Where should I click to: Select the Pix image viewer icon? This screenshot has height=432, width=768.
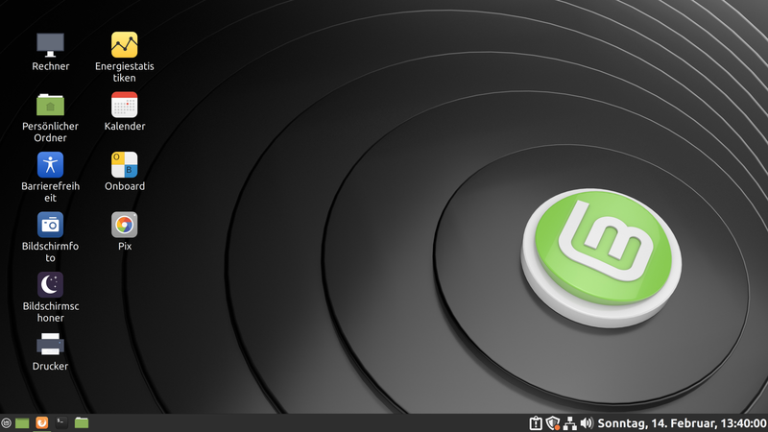click(125, 225)
